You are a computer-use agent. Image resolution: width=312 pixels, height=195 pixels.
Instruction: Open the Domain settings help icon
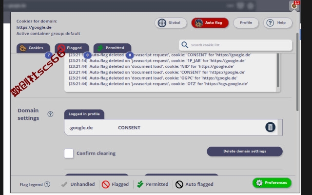point(50,114)
